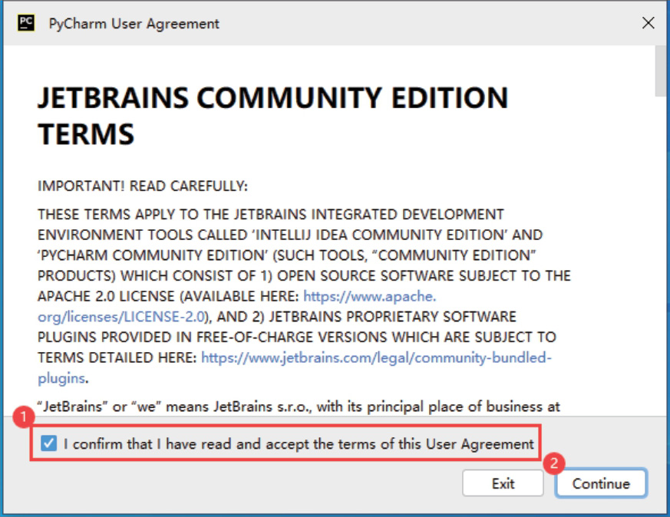The image size is (670, 517).
Task: Click the 'IMPORTANT! READ CAREFULLY:' line
Action: [143, 186]
